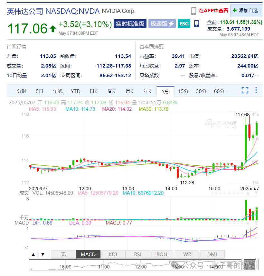The width and height of the screenshot is (264, 276).
Task: Click the 112.28 low label on chart
Action: click(x=187, y=182)
